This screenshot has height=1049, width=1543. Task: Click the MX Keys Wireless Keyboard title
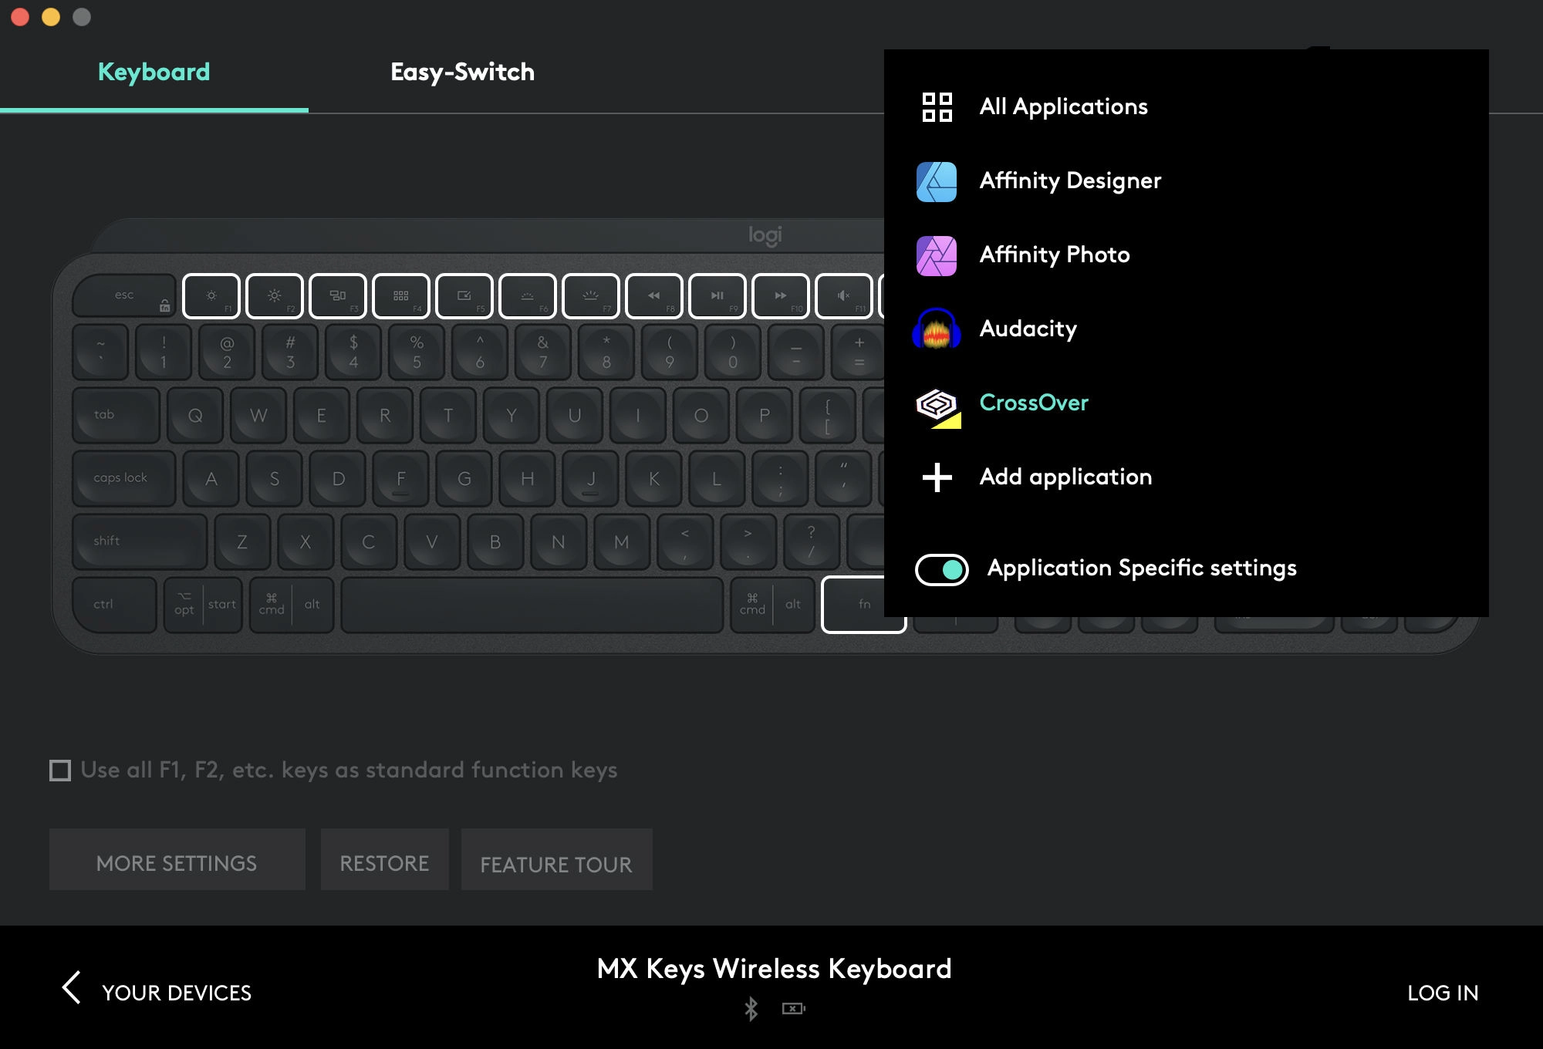click(774, 968)
